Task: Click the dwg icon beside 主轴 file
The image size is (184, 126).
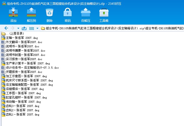Action: coord(4,38)
